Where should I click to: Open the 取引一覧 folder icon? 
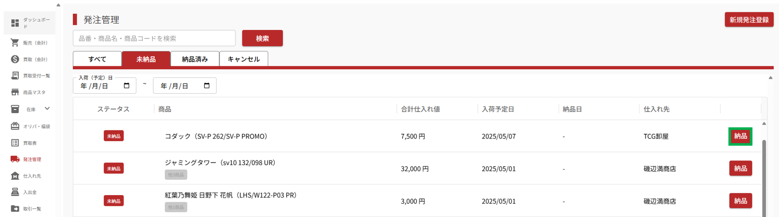pyautogui.click(x=15, y=208)
